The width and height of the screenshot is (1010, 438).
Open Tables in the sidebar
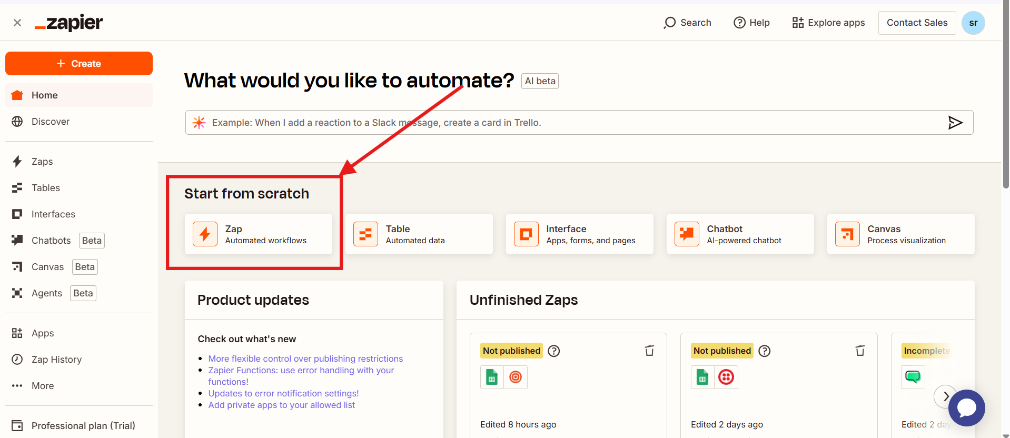(79, 188)
